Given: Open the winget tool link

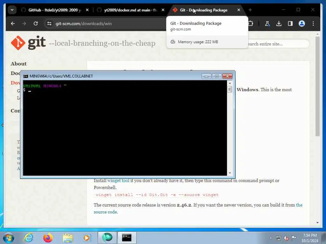Looking at the screenshot, I should (118, 180).
